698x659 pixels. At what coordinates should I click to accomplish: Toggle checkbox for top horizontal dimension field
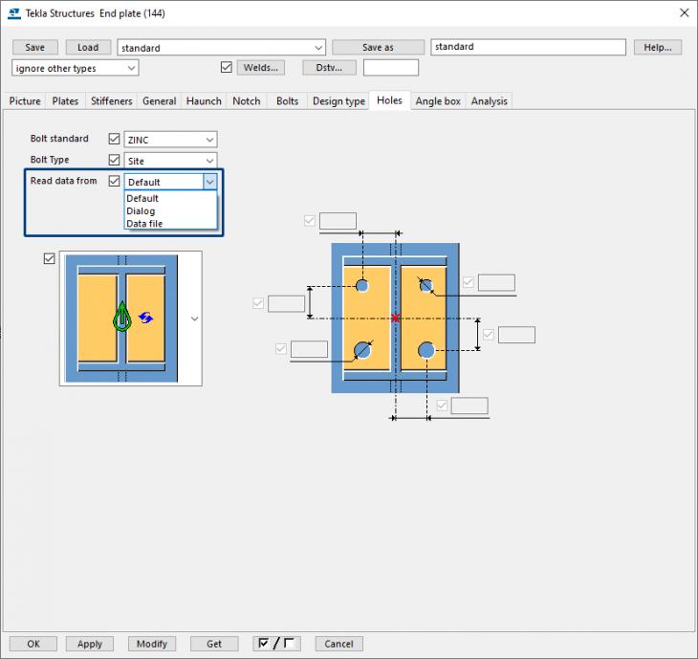click(x=310, y=220)
